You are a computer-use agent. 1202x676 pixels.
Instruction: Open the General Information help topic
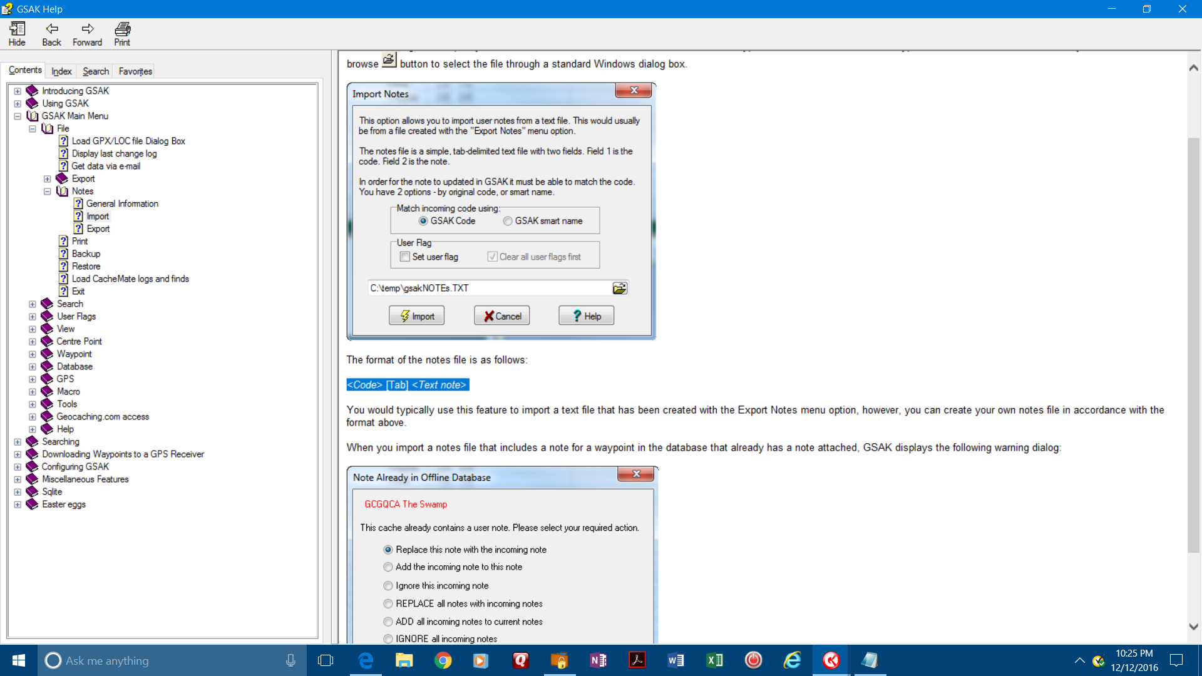[x=122, y=203]
